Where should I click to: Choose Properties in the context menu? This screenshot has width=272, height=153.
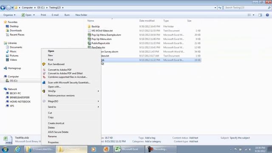click(x=53, y=142)
